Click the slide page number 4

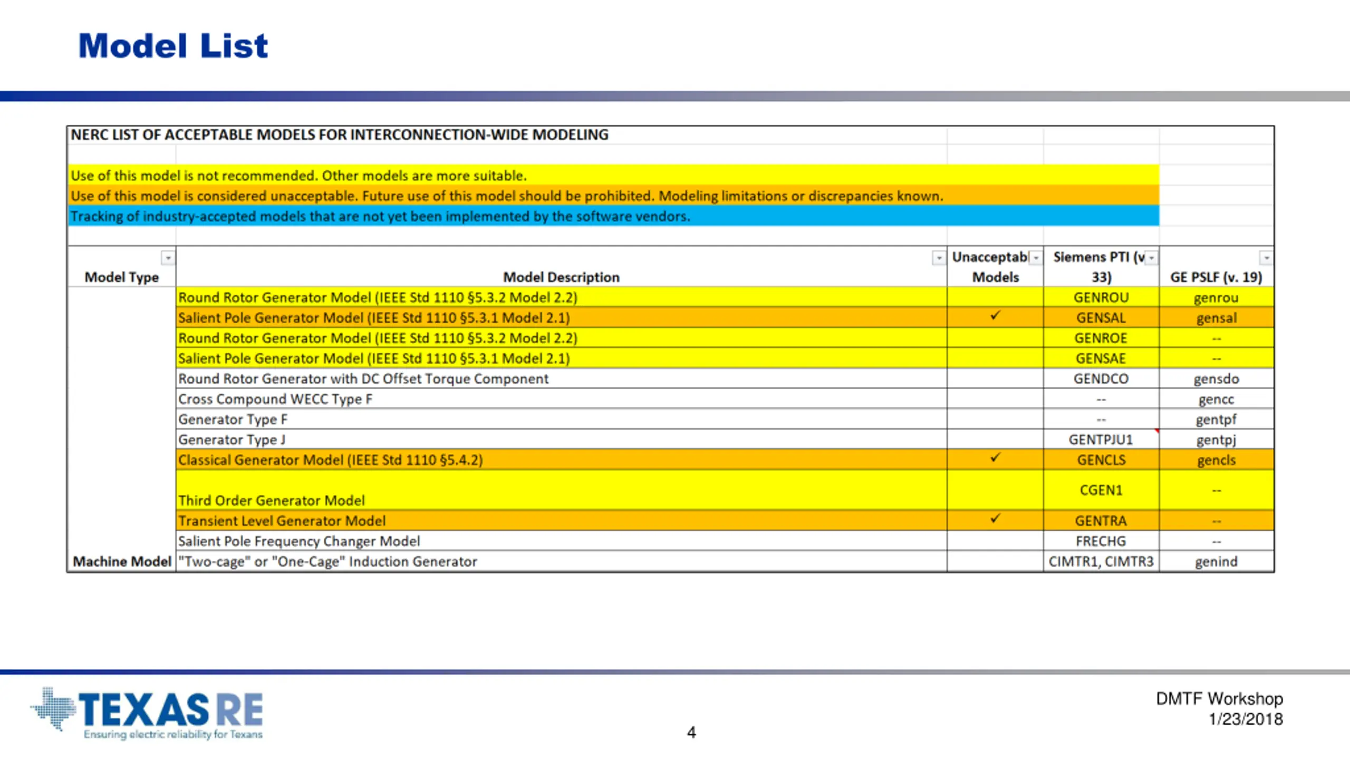[x=691, y=732]
